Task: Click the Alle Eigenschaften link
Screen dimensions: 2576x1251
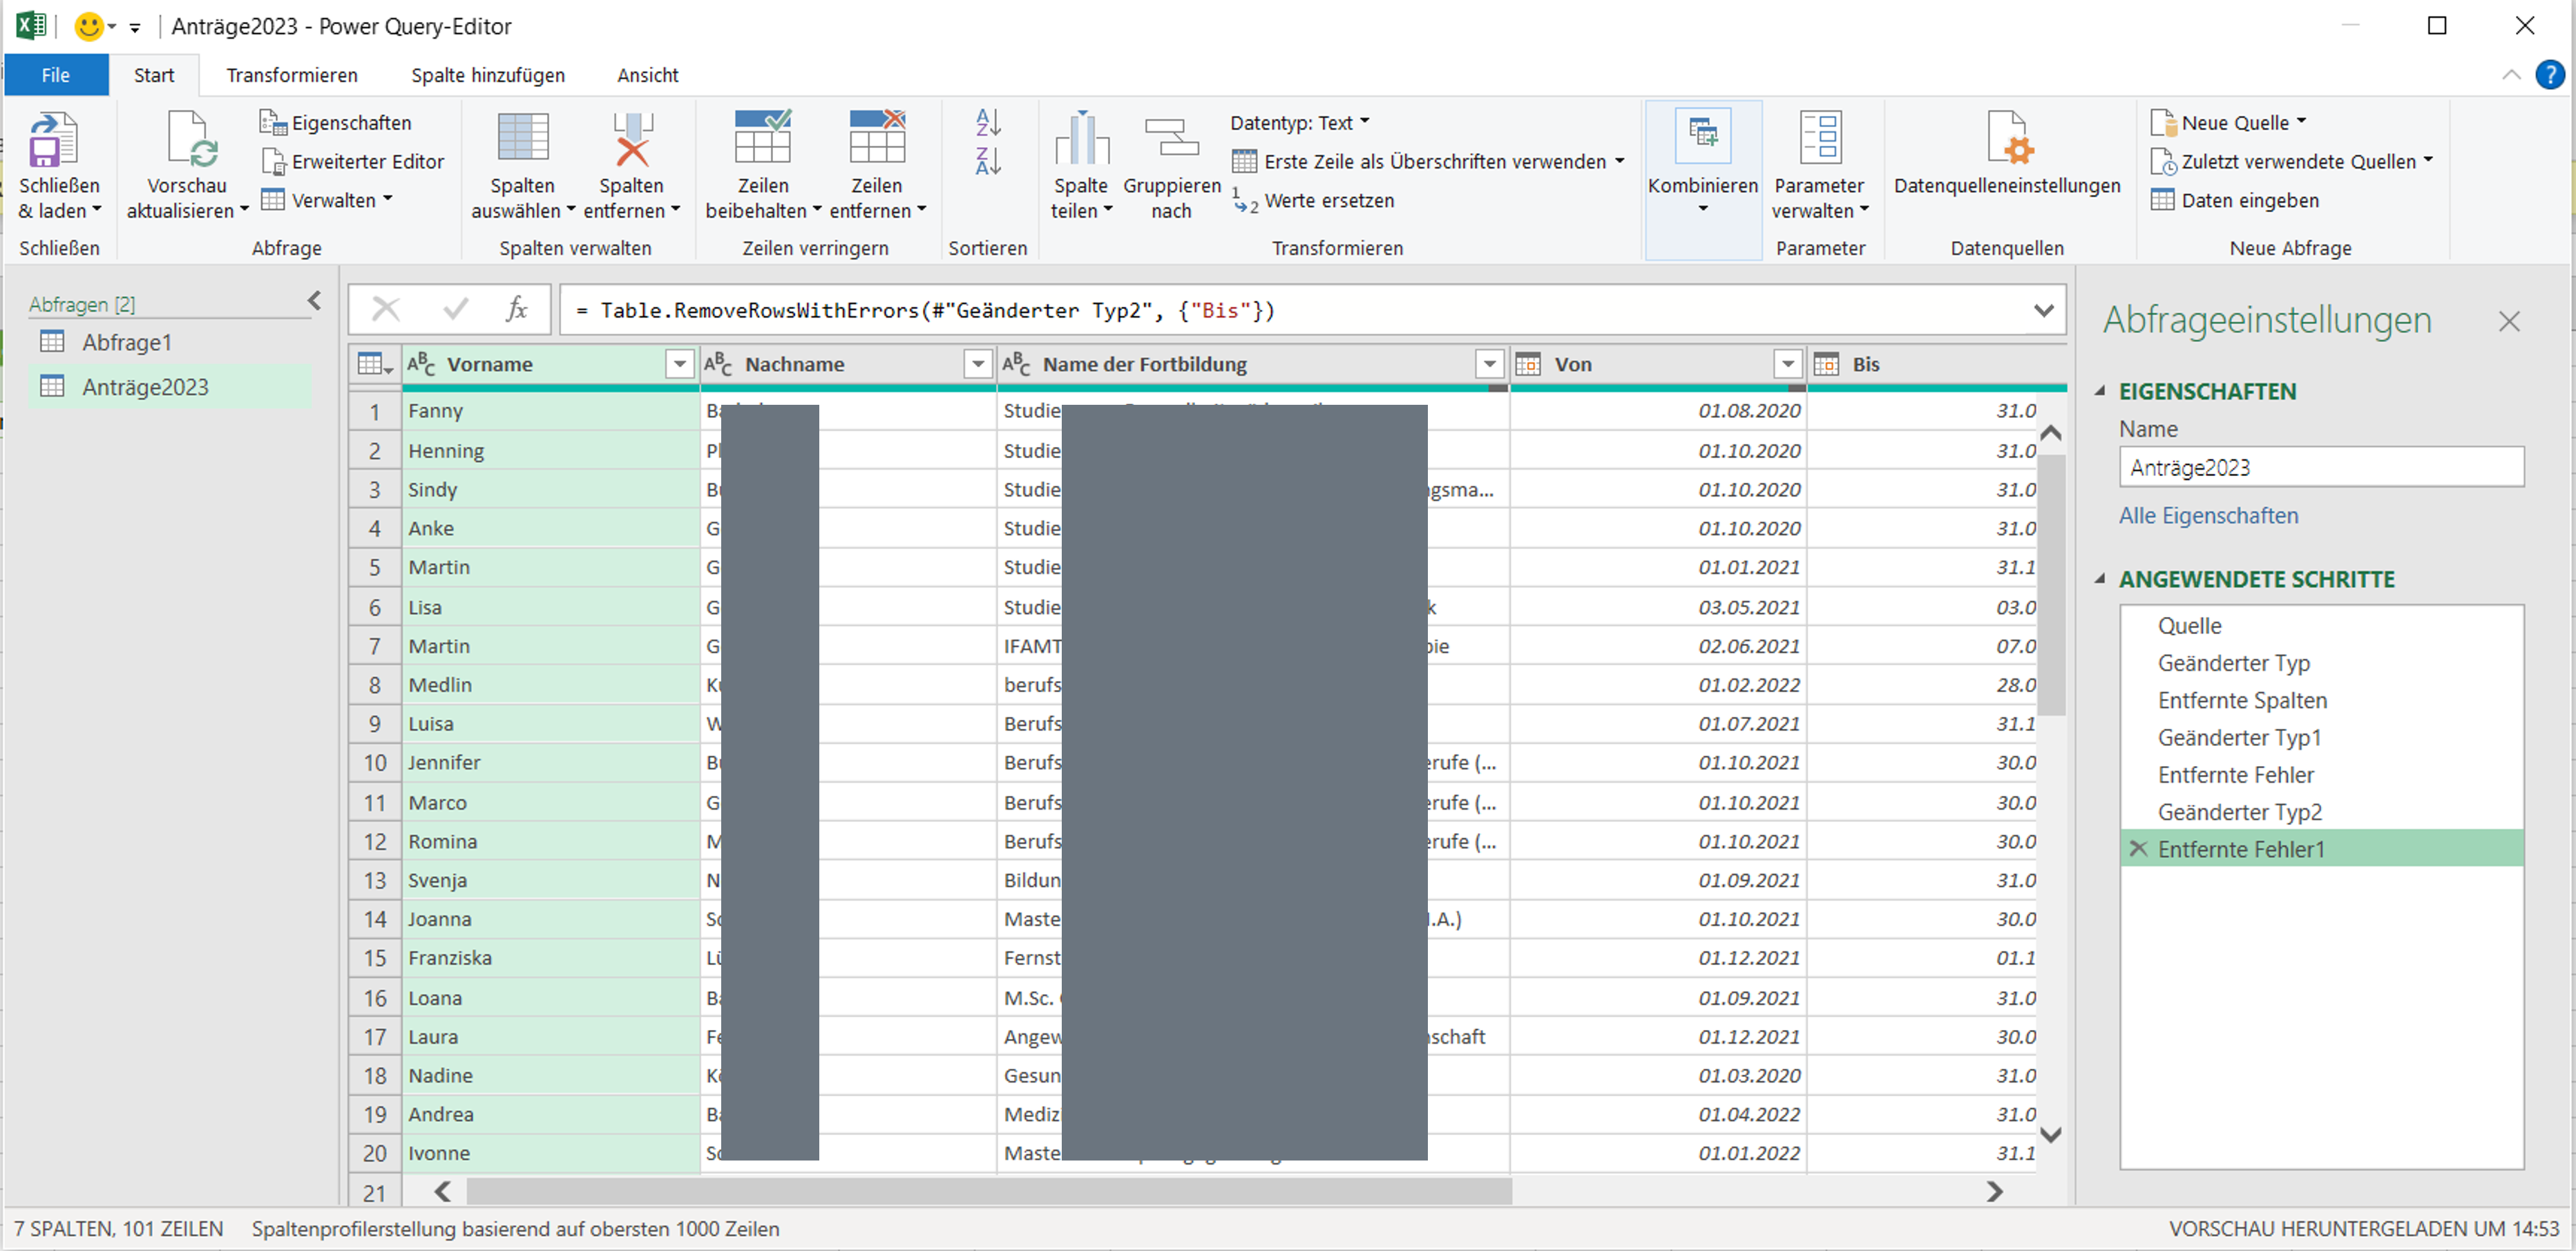Action: coord(2208,516)
